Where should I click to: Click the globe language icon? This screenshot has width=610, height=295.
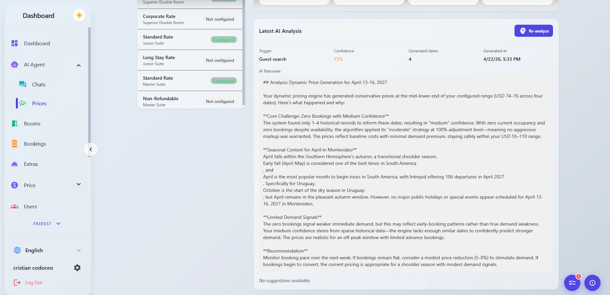point(17,250)
